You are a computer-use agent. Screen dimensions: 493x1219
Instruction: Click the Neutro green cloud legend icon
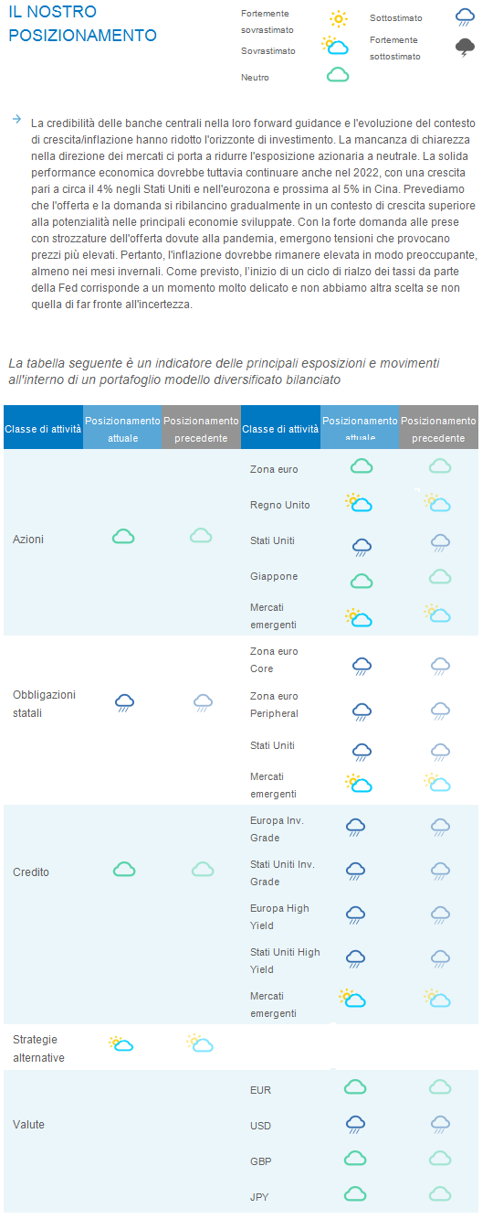coord(338,75)
